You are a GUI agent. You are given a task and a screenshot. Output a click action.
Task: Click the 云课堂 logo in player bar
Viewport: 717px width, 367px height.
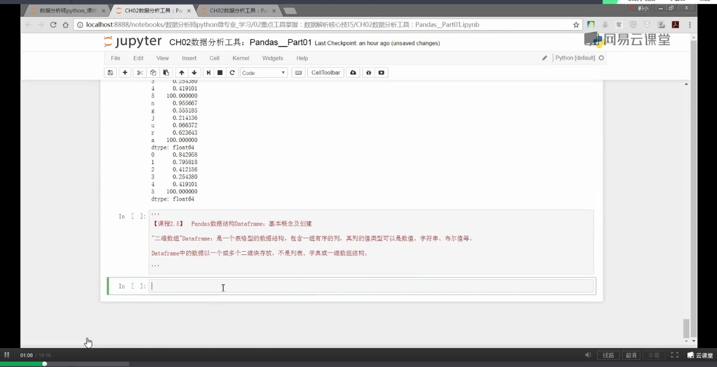click(700, 355)
